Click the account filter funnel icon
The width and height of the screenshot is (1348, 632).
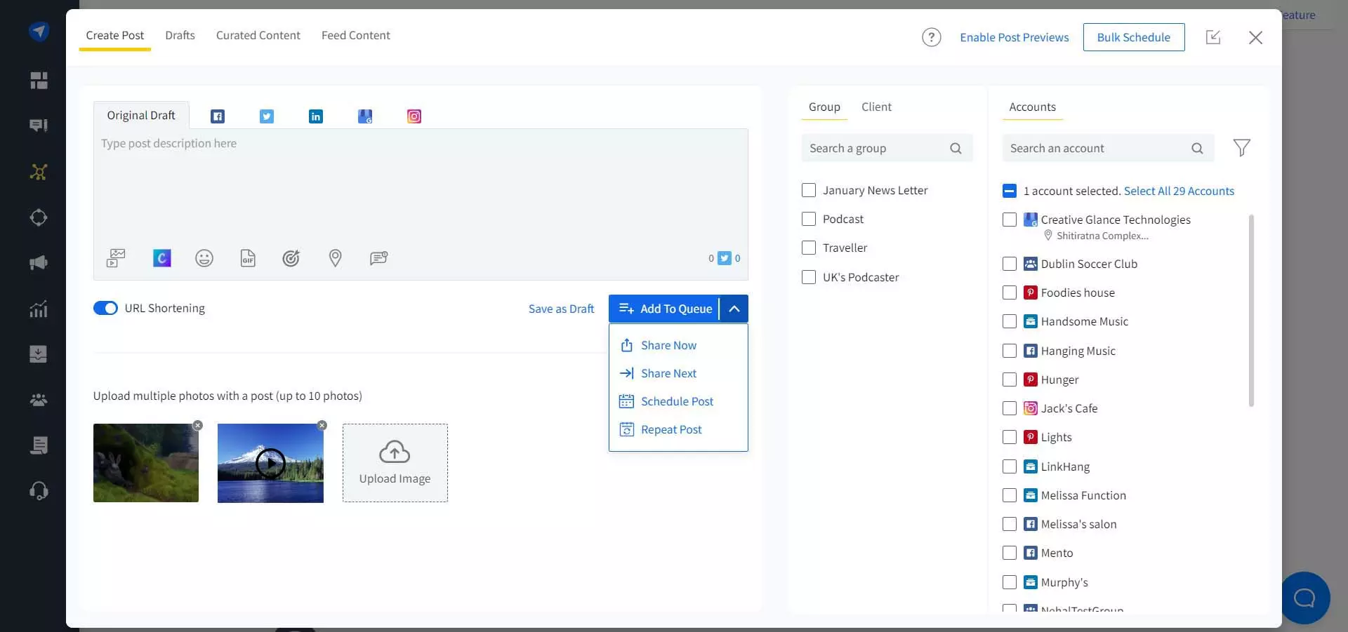click(1241, 148)
